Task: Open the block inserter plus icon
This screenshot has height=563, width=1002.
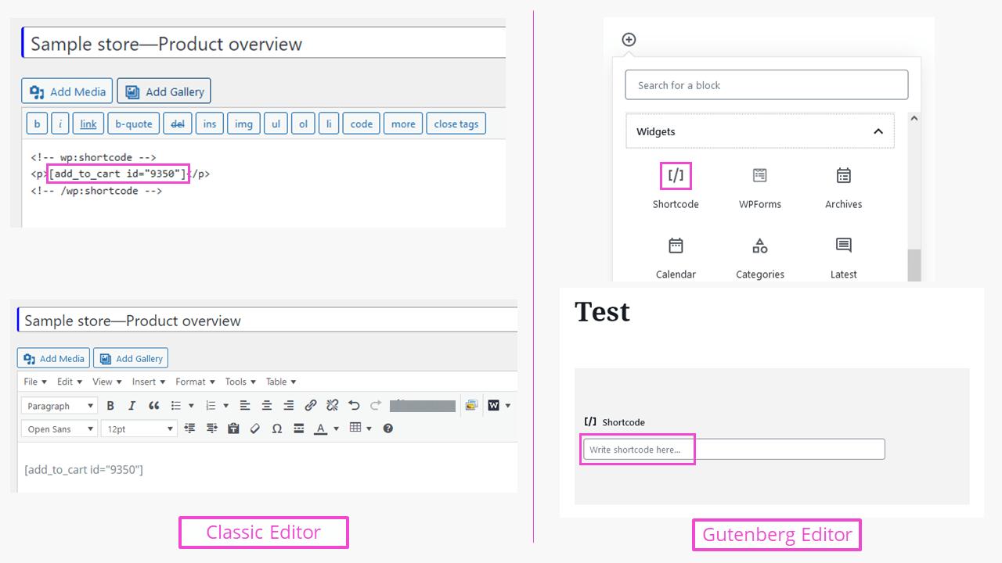Action: pyautogui.click(x=629, y=39)
